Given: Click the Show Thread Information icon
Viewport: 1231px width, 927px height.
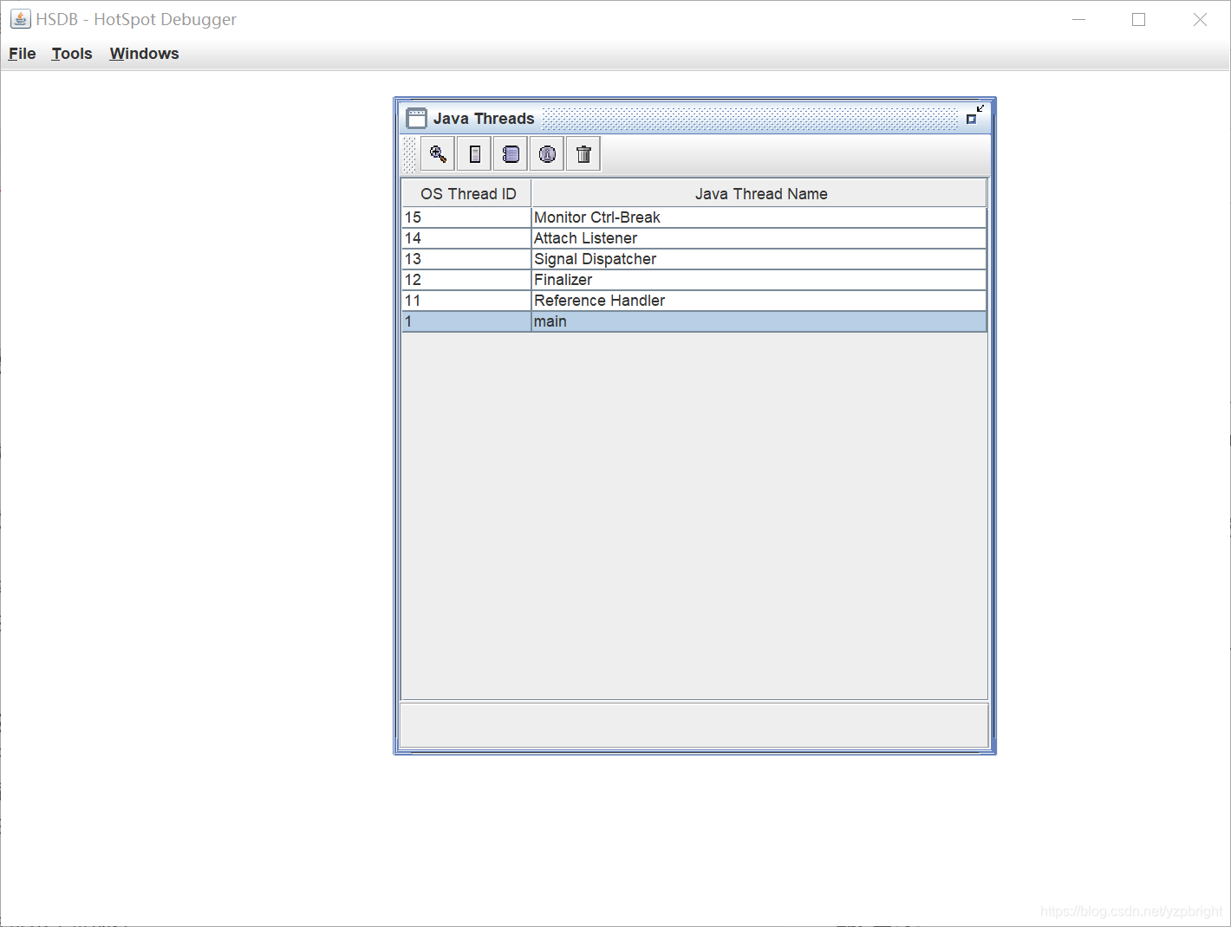Looking at the screenshot, I should click(547, 154).
